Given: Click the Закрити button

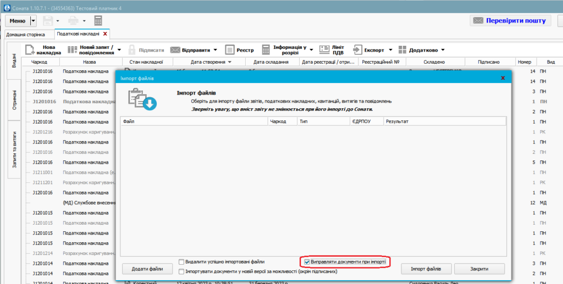Looking at the screenshot, I should [x=479, y=269].
